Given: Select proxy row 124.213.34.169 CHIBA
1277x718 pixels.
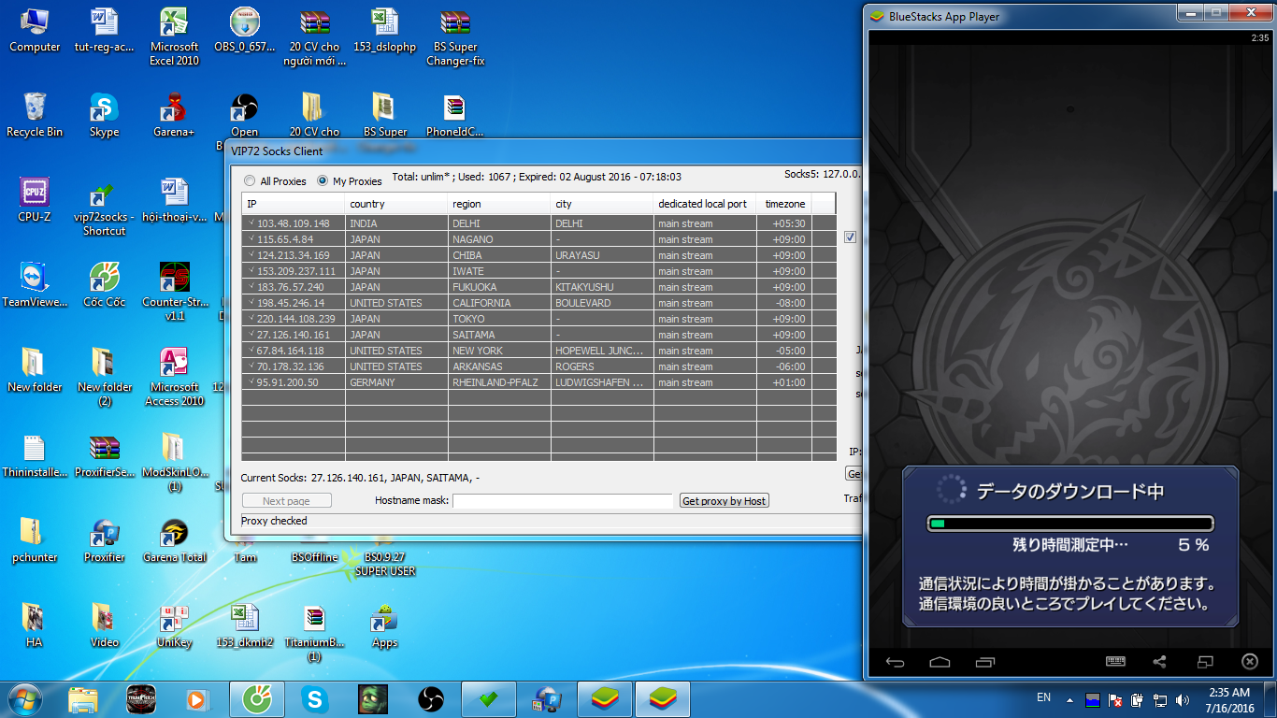Looking at the screenshot, I should [x=538, y=255].
